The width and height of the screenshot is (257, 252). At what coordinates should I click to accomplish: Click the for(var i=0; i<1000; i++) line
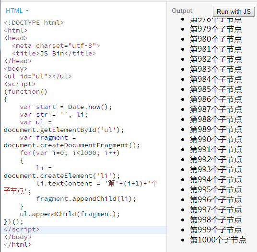click(x=70, y=153)
